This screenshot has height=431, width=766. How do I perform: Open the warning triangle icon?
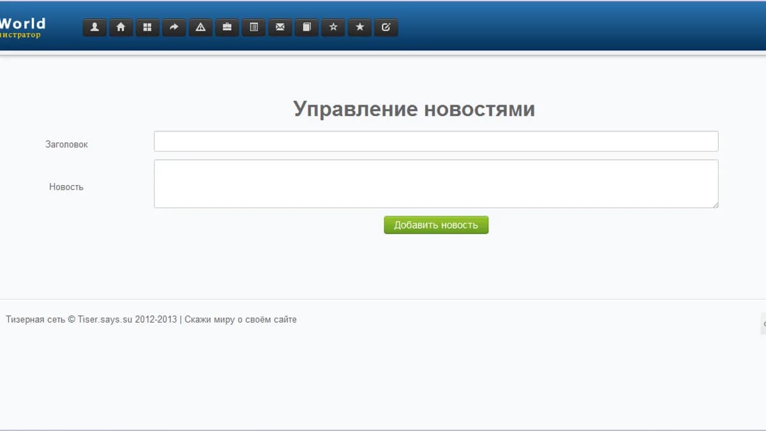point(200,27)
